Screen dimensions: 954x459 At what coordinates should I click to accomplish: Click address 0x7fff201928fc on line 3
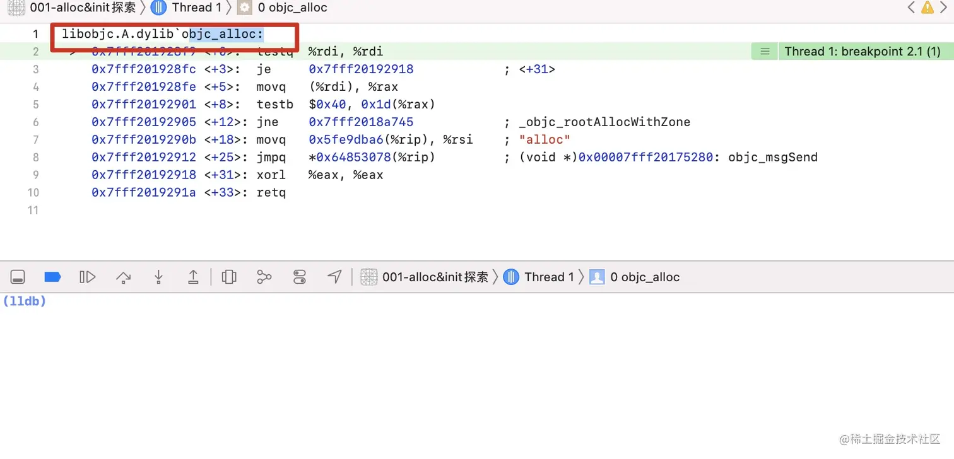click(144, 69)
